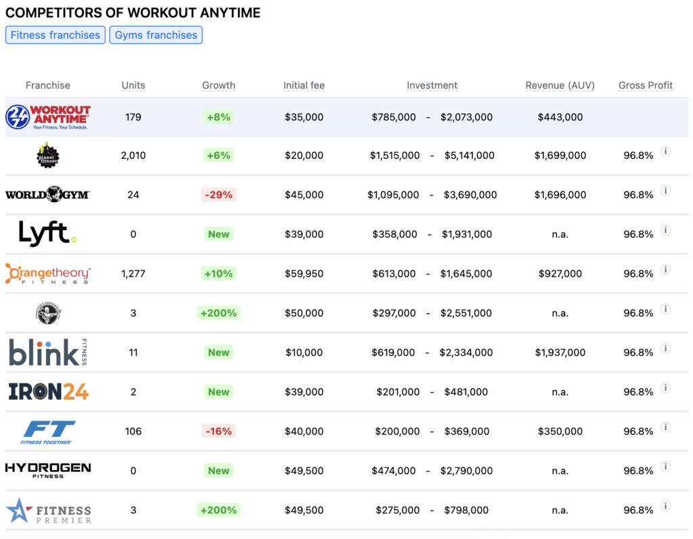This screenshot has height=539, width=693.
Task: Click the +6% growth badge
Action: pyautogui.click(x=219, y=156)
